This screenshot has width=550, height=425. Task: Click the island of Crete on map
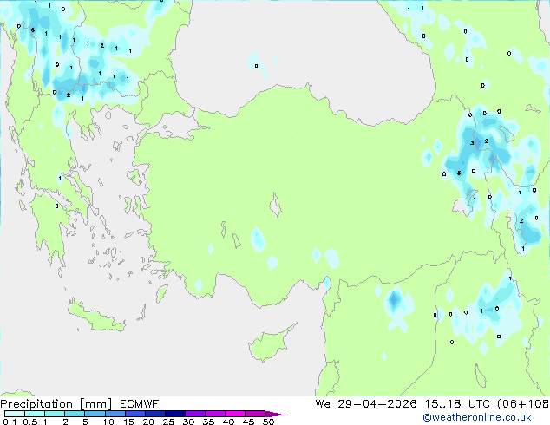pos(96,317)
